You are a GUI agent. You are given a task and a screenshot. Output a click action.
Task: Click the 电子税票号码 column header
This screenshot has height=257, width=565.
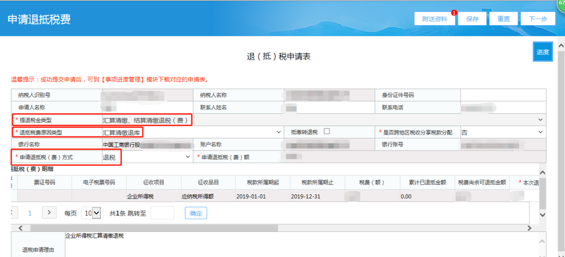coord(99,182)
